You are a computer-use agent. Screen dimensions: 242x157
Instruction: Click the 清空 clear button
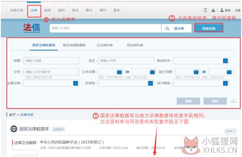215,101
